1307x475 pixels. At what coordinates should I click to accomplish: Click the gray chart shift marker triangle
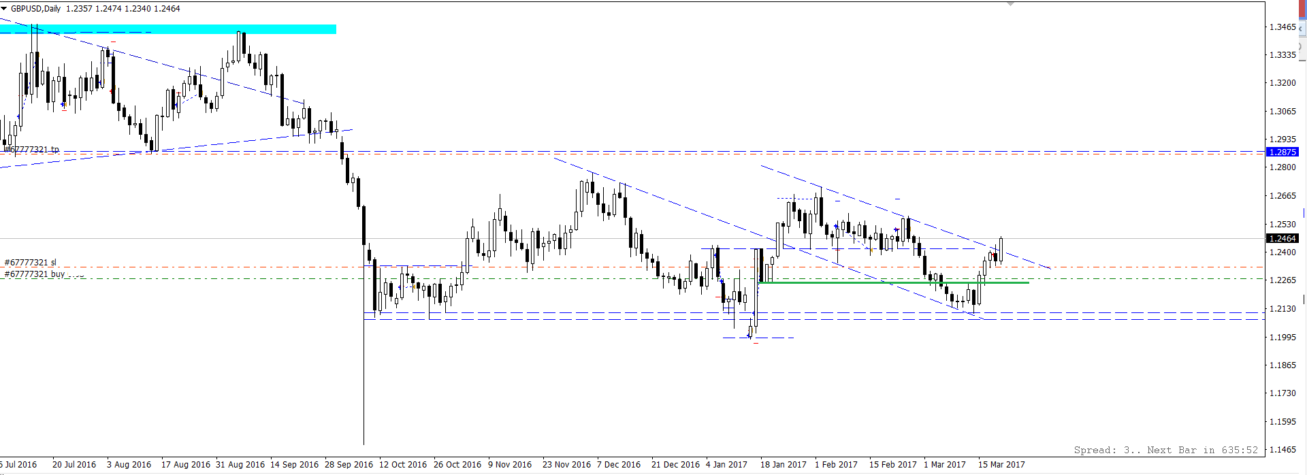click(1010, 4)
